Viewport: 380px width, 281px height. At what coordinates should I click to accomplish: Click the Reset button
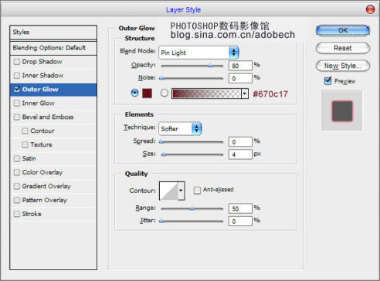[x=343, y=48]
